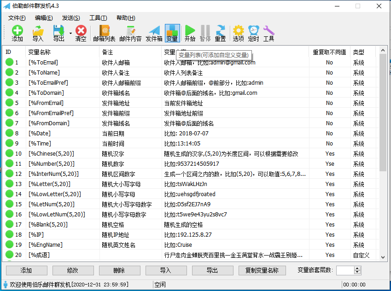Select the Variables (变量) toolbar icon
This screenshot has width=391, height=291.
point(172,33)
